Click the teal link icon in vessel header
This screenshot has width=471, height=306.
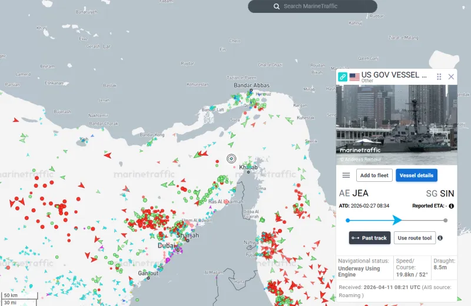pyautogui.click(x=342, y=77)
